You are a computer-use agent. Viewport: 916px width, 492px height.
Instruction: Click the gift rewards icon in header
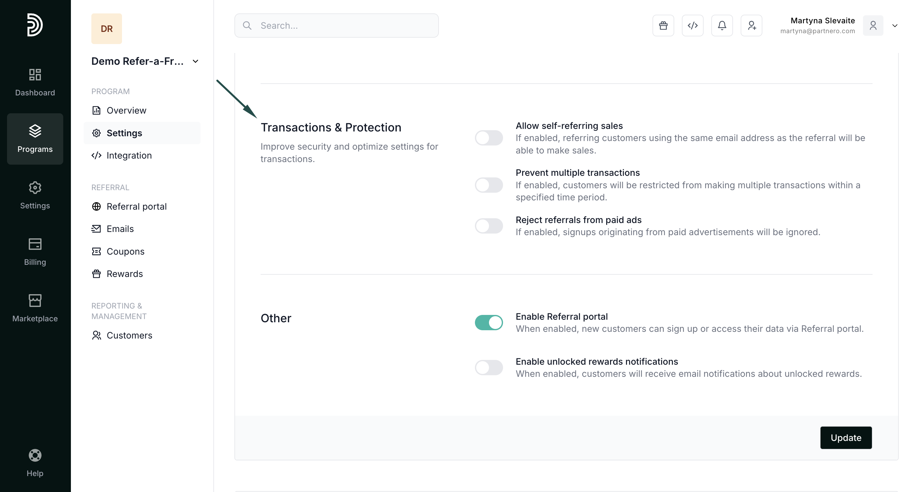663,26
